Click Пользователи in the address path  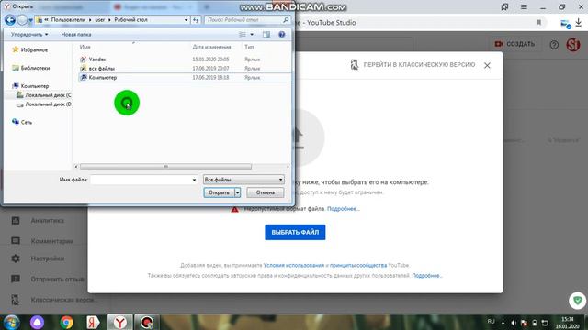click(68, 20)
